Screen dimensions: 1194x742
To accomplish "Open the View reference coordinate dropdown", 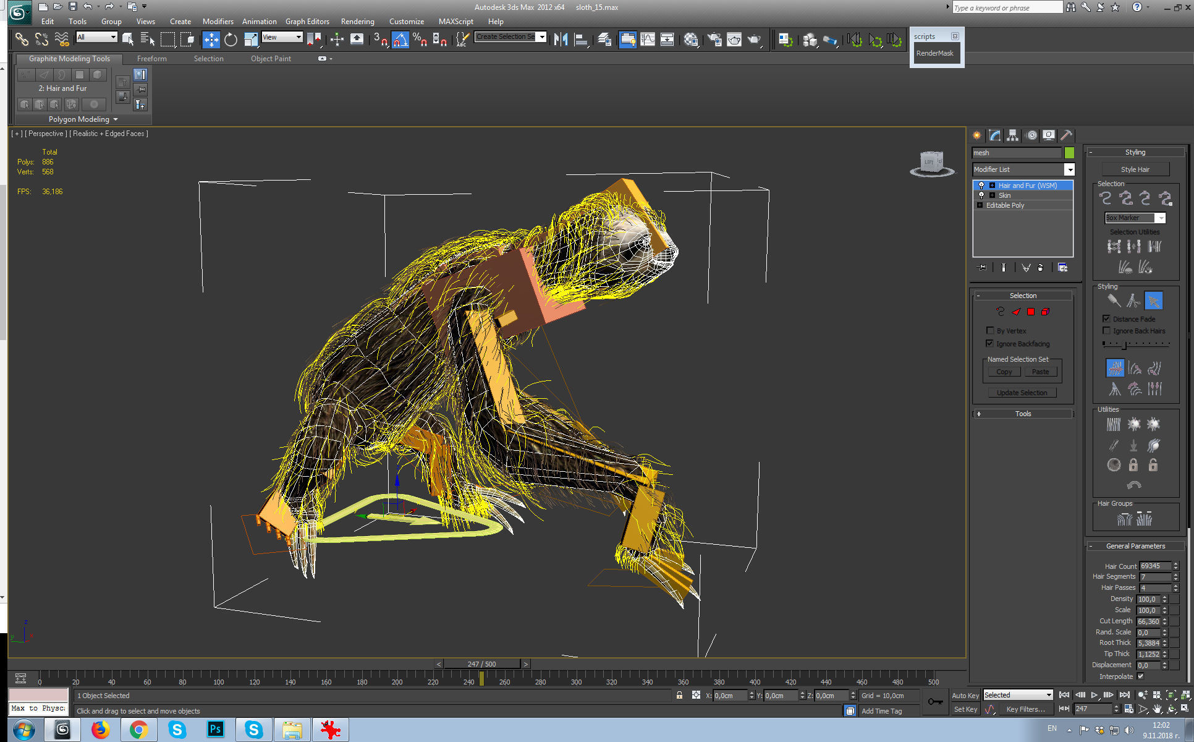I will [x=282, y=37].
